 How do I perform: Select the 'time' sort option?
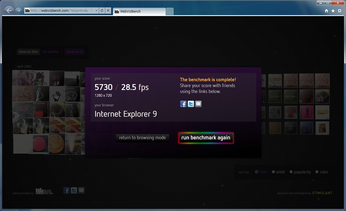coord(261,172)
